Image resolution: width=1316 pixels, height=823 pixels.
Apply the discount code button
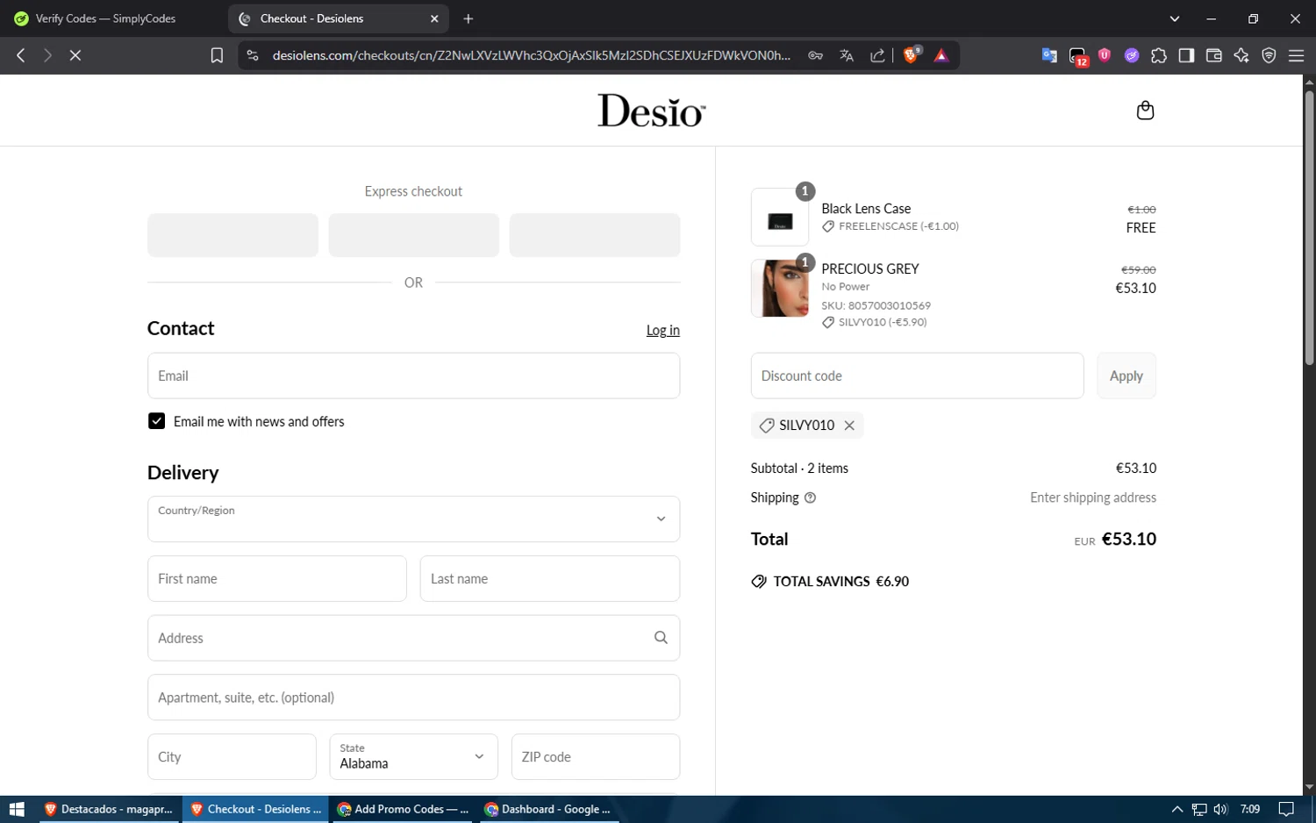tap(1126, 376)
